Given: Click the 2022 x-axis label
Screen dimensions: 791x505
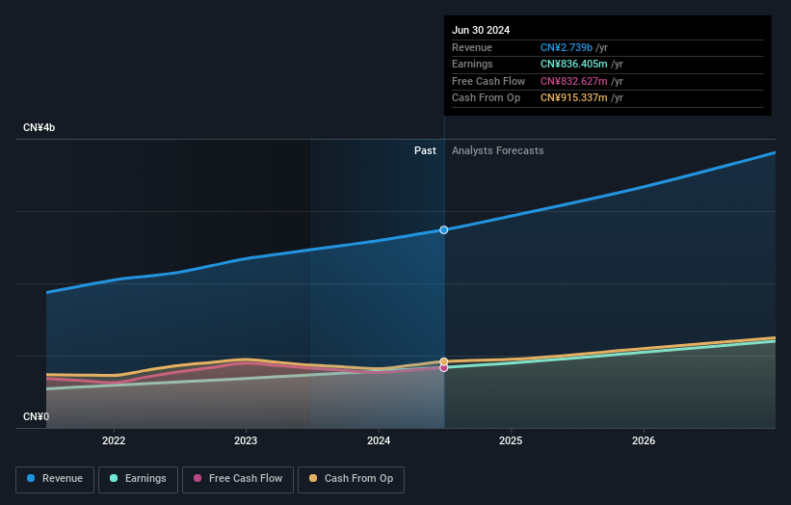Looking at the screenshot, I should tap(114, 441).
